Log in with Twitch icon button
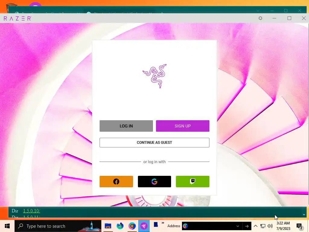This screenshot has height=232, width=309. (x=193, y=182)
